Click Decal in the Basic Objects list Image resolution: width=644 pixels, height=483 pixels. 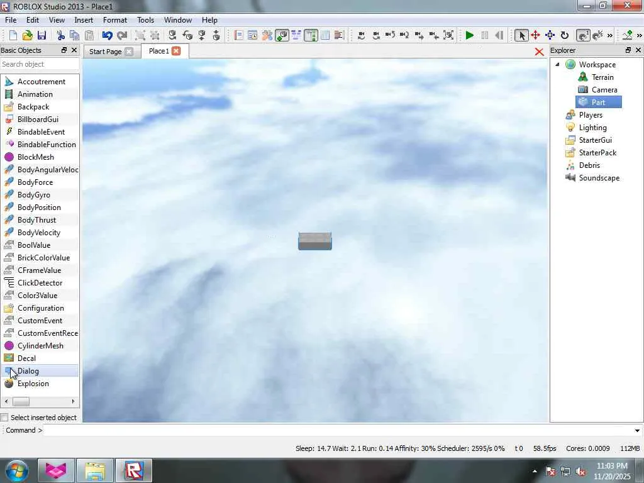tap(26, 358)
